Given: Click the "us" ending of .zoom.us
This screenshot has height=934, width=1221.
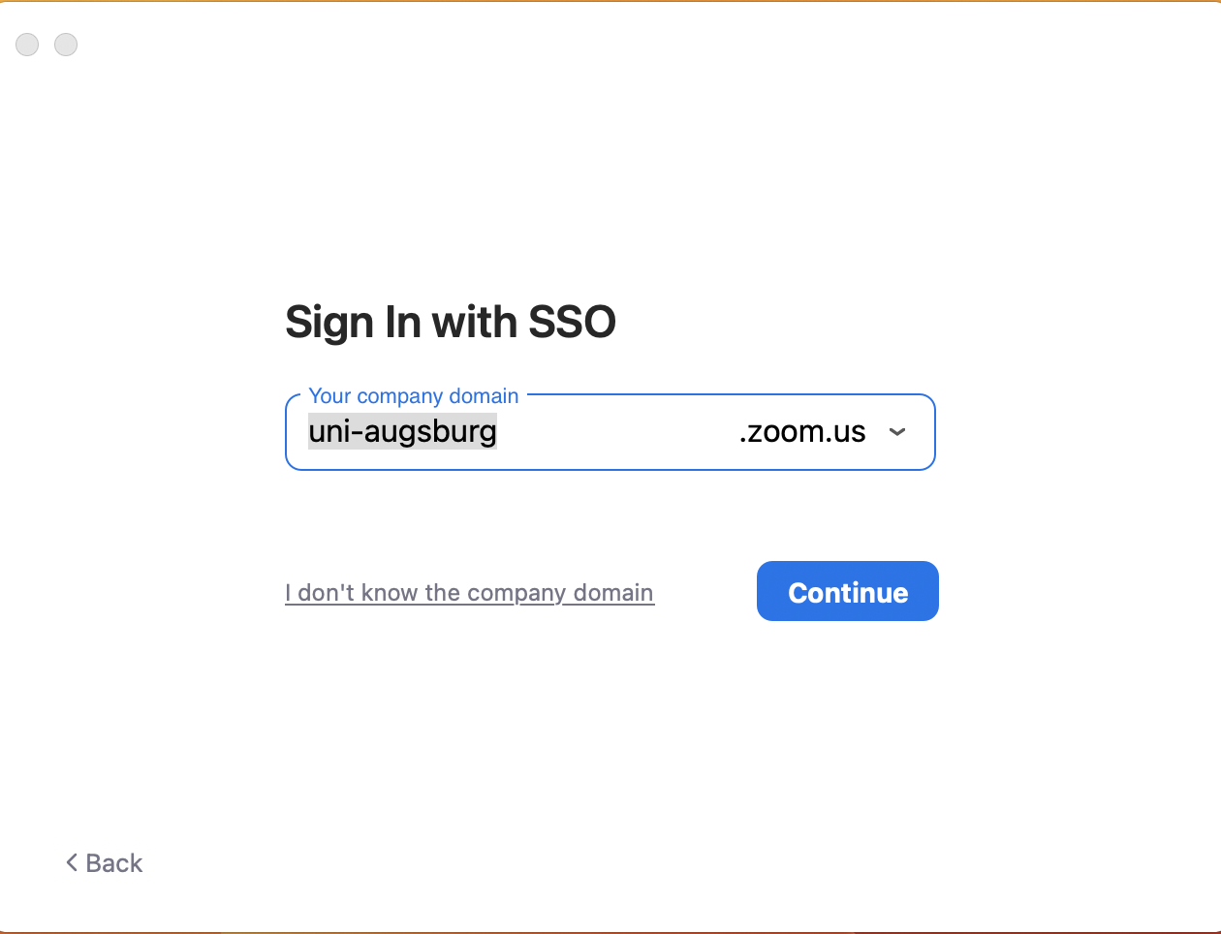Looking at the screenshot, I should [x=850, y=432].
